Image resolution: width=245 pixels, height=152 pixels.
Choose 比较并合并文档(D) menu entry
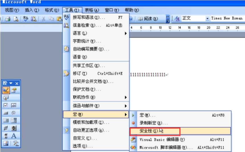click(x=96, y=81)
